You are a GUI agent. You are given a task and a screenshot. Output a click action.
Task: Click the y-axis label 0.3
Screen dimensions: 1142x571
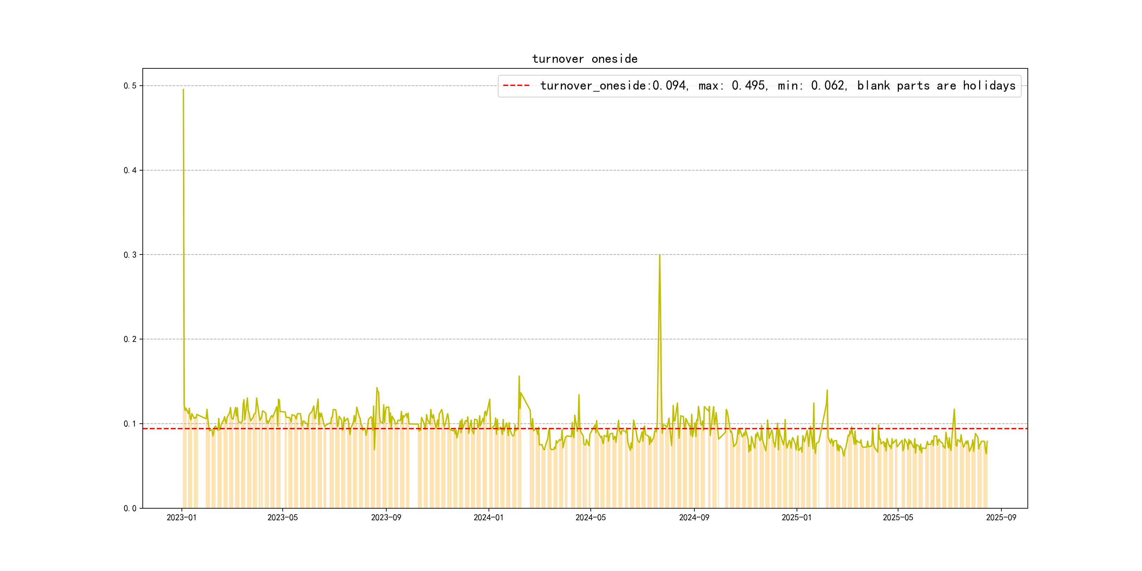point(130,254)
